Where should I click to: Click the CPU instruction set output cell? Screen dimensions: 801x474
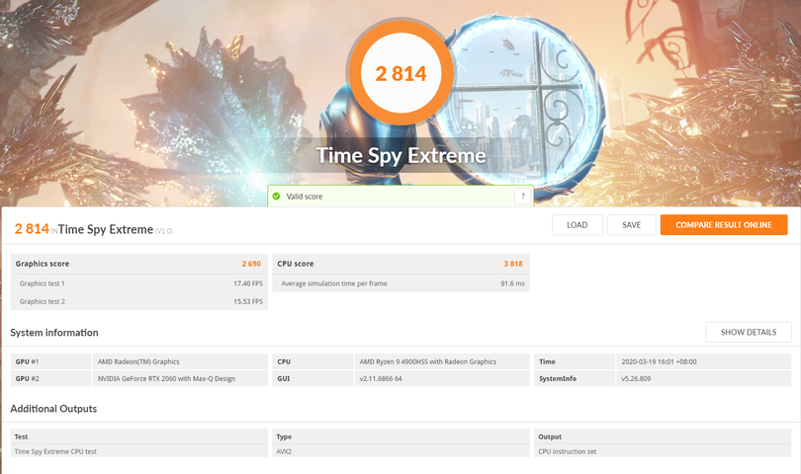click(567, 451)
